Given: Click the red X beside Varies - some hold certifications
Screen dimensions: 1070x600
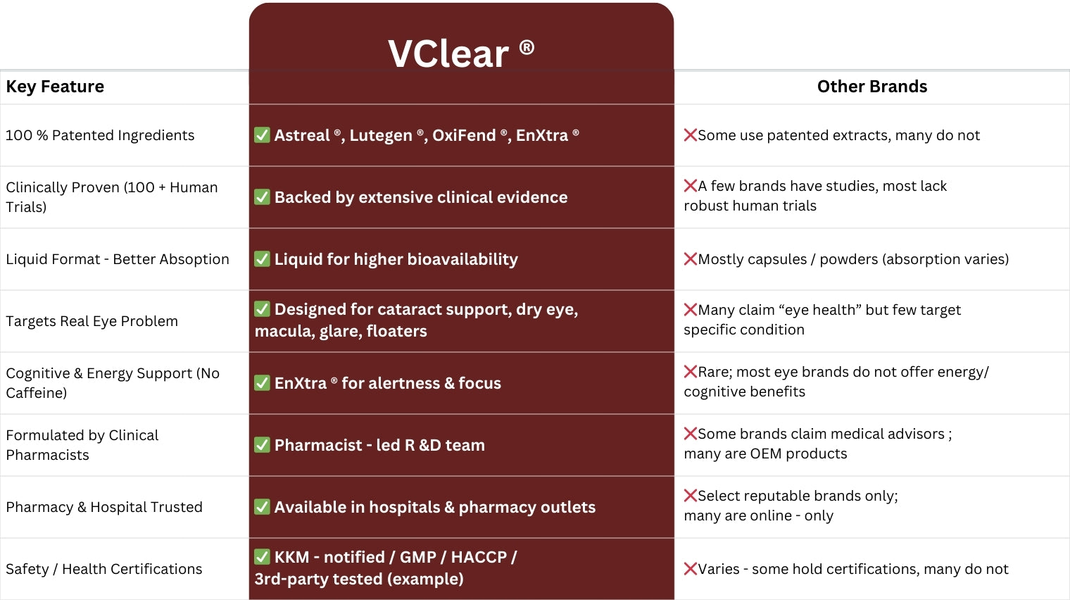Looking at the screenshot, I should coord(690,569).
